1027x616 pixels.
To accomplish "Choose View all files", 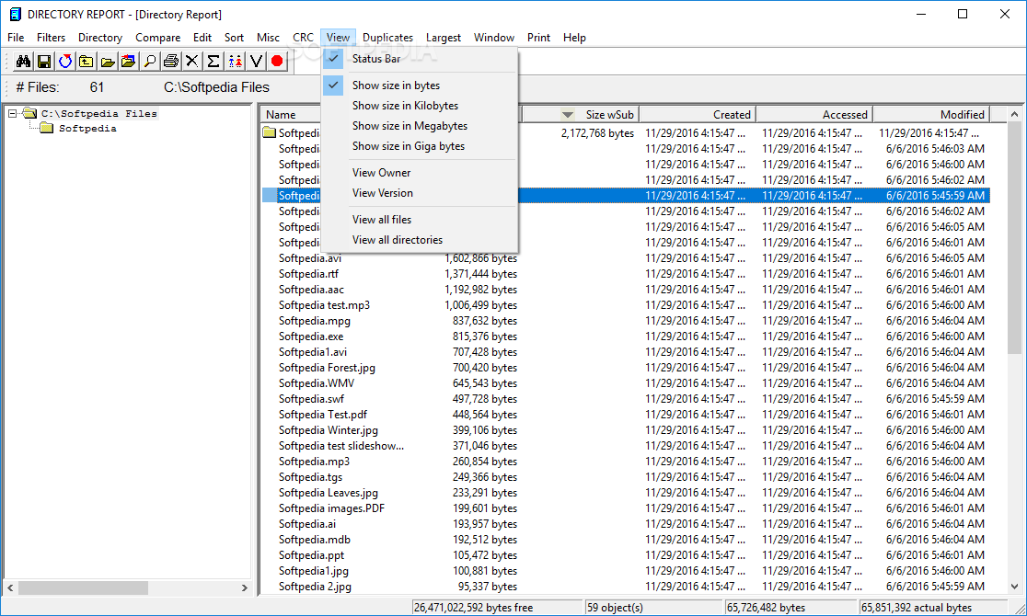I will coord(420,220).
